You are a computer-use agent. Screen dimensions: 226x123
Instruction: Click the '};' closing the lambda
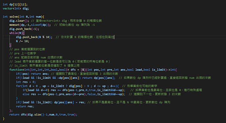click(x=11, y=110)
